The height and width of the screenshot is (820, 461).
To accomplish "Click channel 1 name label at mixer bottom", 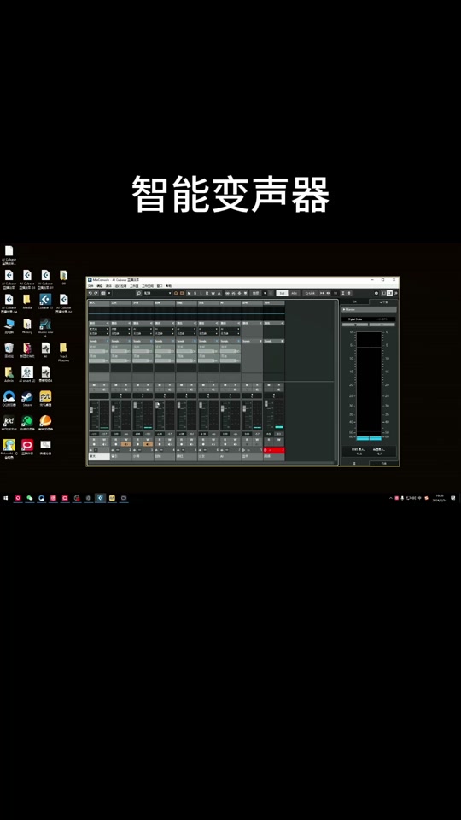I will [99, 456].
